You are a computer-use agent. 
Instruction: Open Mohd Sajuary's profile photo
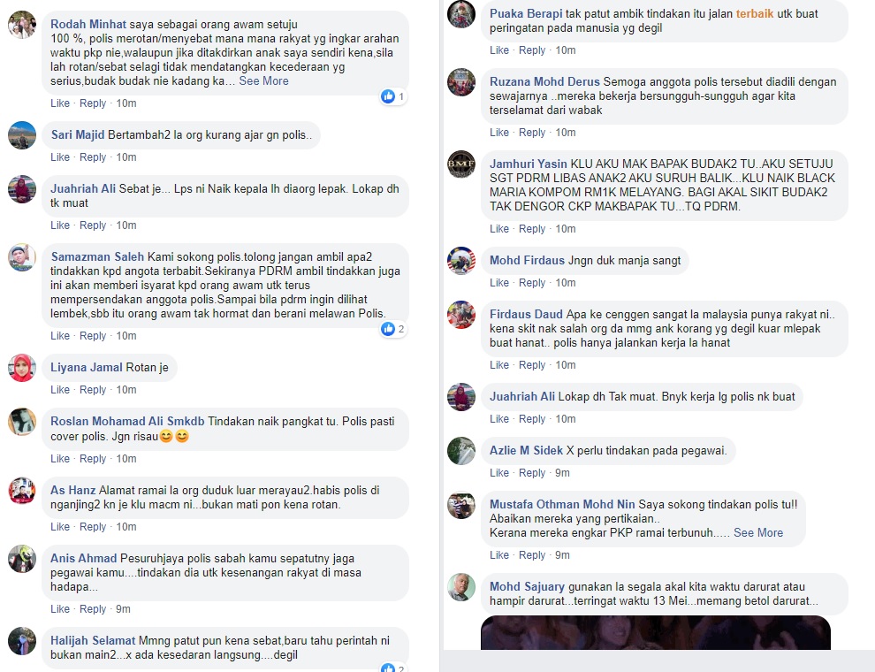pos(461,587)
